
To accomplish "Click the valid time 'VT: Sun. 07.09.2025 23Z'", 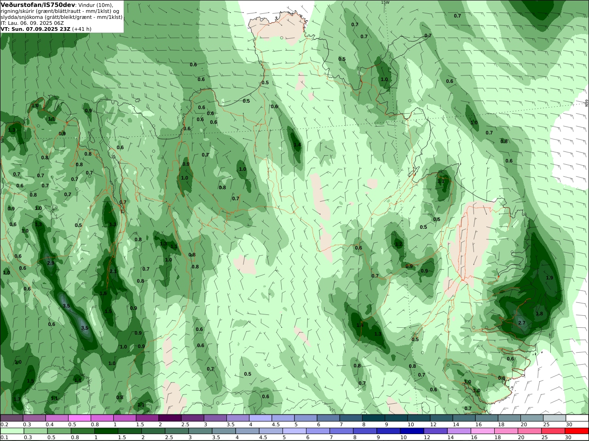I will click(x=35, y=29).
